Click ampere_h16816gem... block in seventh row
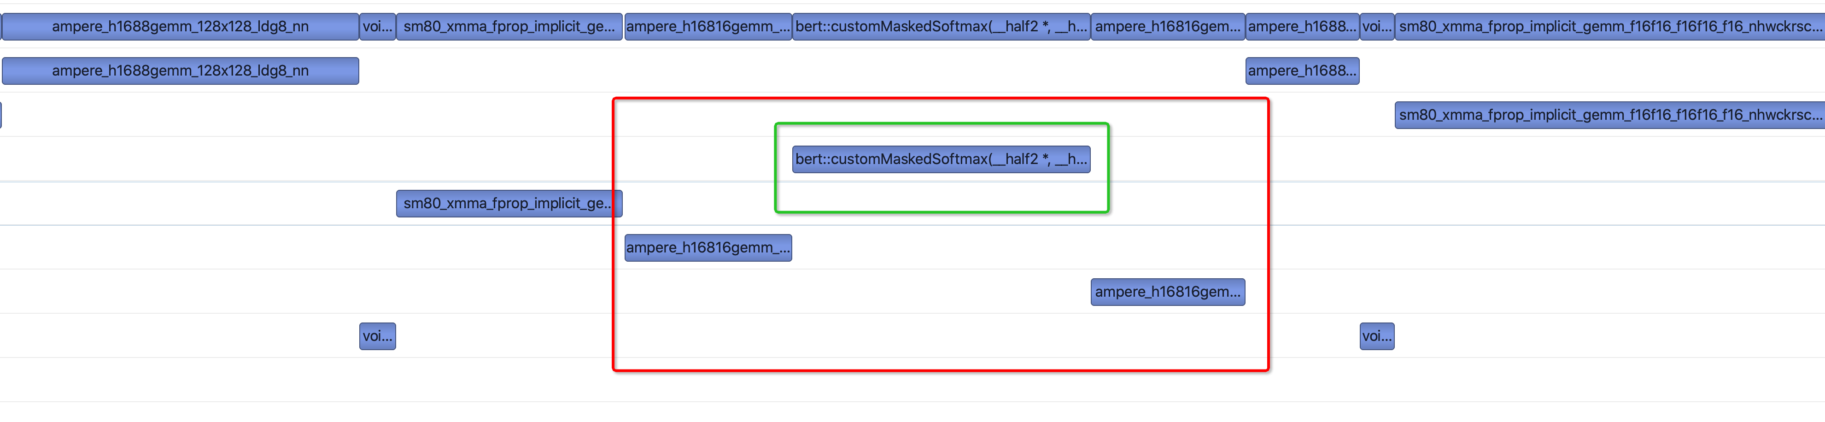 pyautogui.click(x=1168, y=293)
